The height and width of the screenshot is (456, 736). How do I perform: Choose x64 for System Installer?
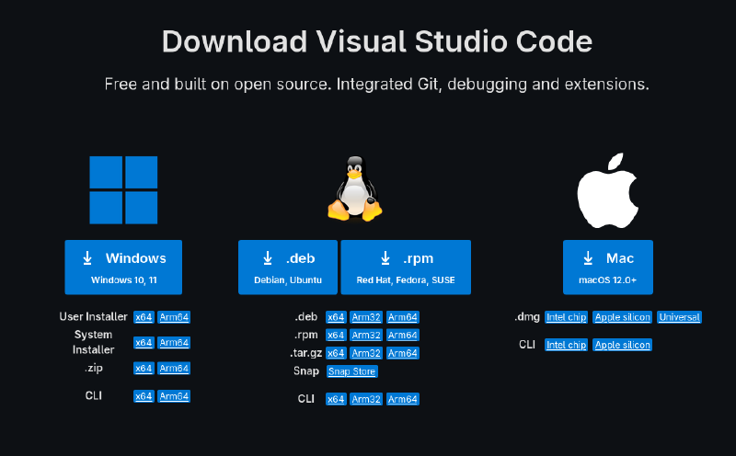coord(144,343)
